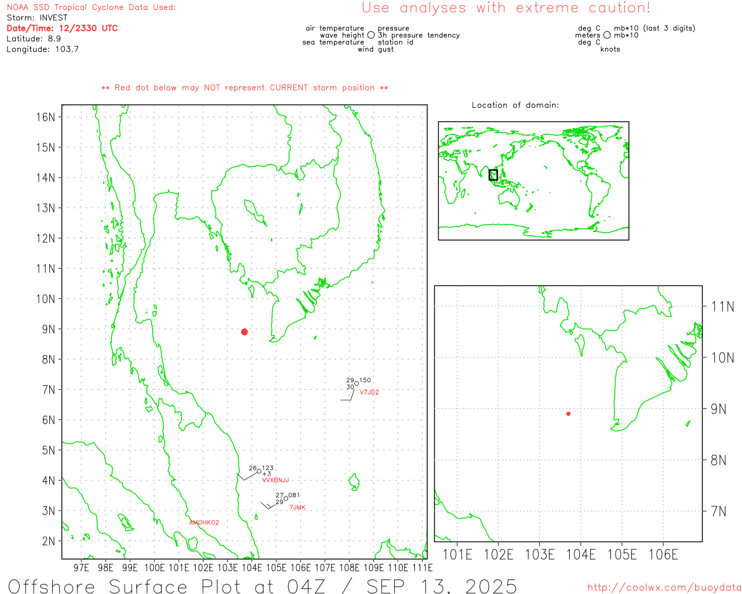Viewport: 742px width, 594px height.
Task: Click the 97E longitude label on main map
Action: tap(82, 568)
